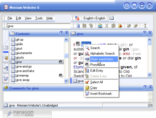Image resolution: width=156 pixels, height=118 pixels.
Task: Select give-and-go in contents list
Action: tap(37, 66)
